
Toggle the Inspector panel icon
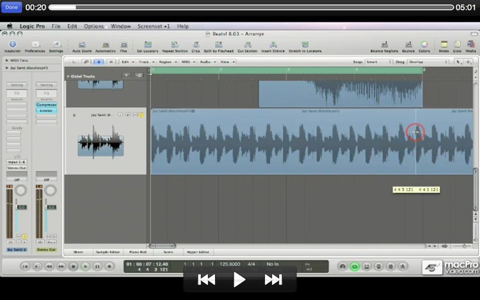[13, 44]
